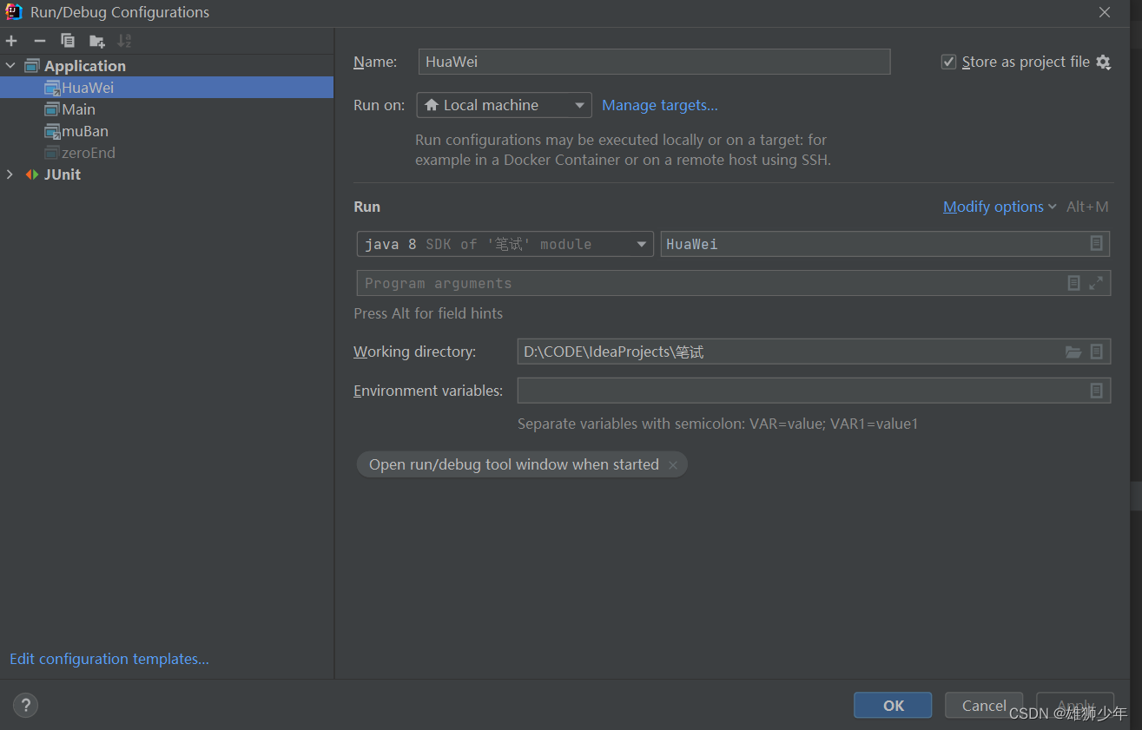Viewport: 1142px width, 730px height.
Task: Open the Modify options dropdown
Action: pos(1000,207)
